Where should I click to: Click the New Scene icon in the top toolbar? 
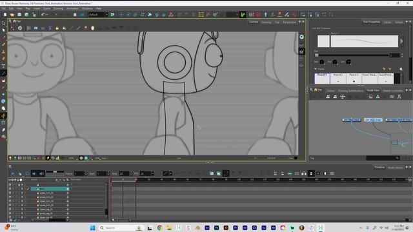[5, 15]
